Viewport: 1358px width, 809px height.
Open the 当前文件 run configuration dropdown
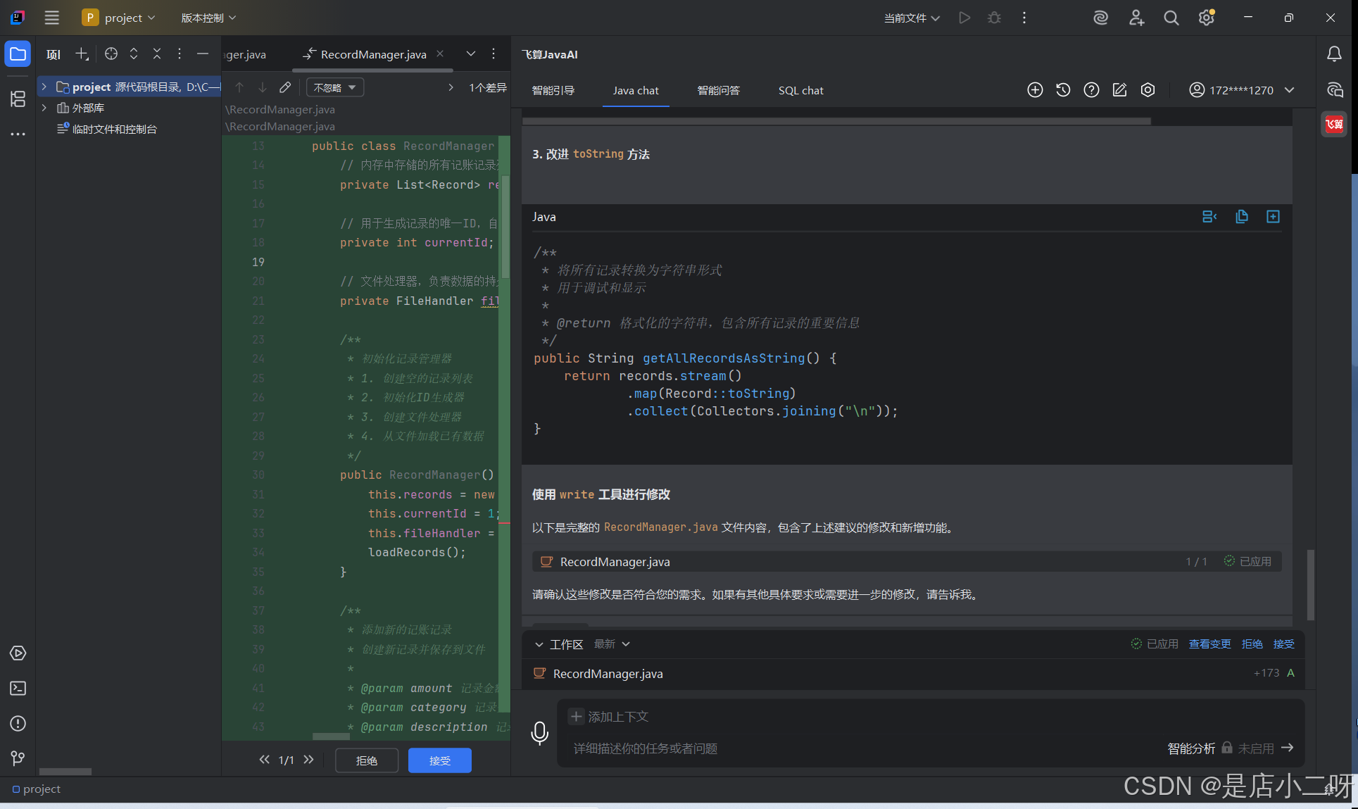point(912,18)
